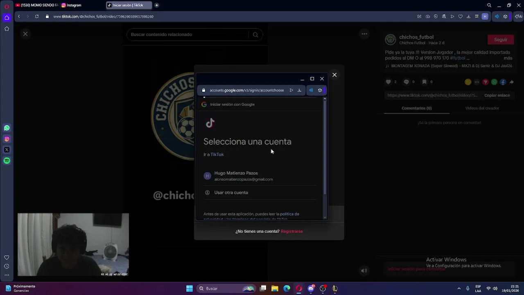Open the page translate icon
The image size is (524, 295).
pyautogui.click(x=444, y=16)
